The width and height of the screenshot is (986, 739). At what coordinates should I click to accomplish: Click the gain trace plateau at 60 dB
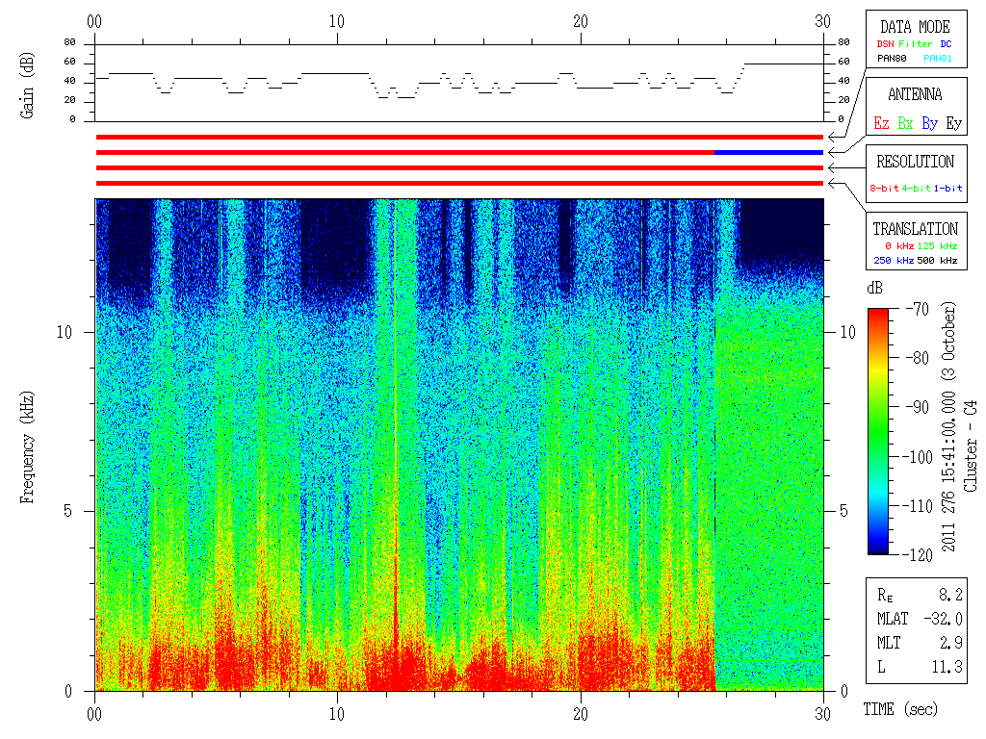pyautogui.click(x=784, y=64)
